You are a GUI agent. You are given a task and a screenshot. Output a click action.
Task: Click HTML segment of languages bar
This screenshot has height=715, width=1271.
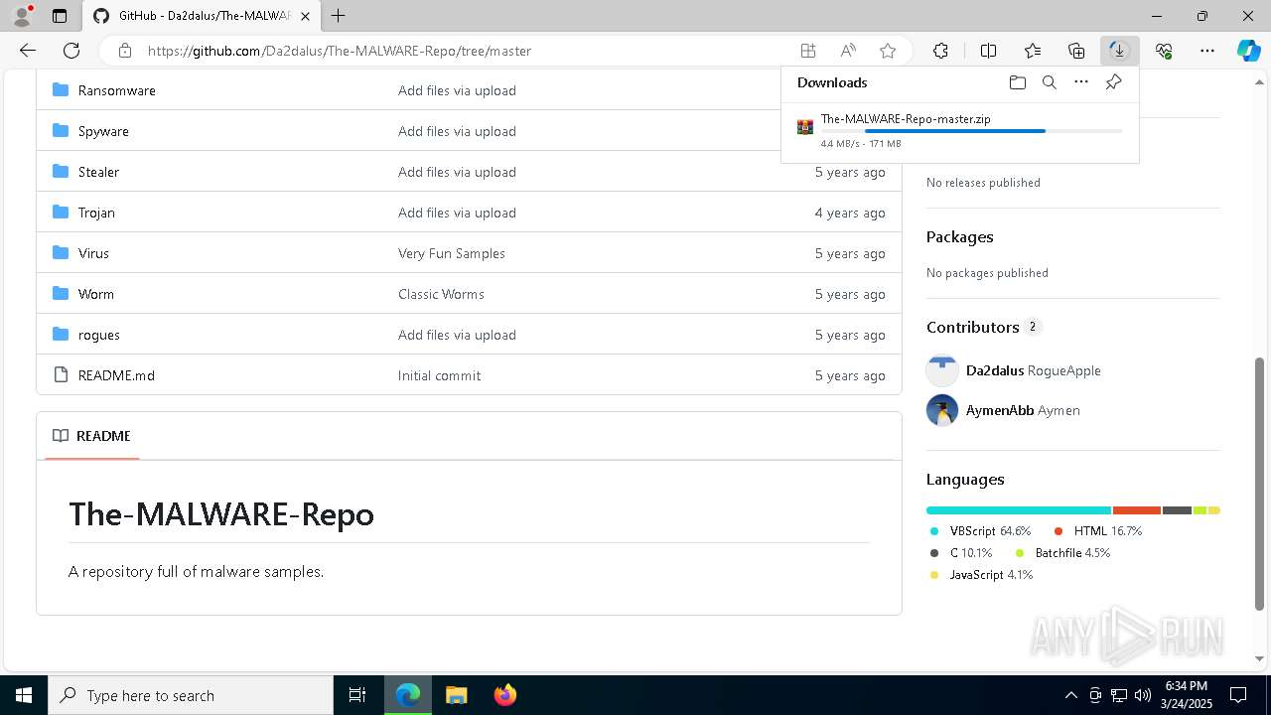[x=1137, y=510]
